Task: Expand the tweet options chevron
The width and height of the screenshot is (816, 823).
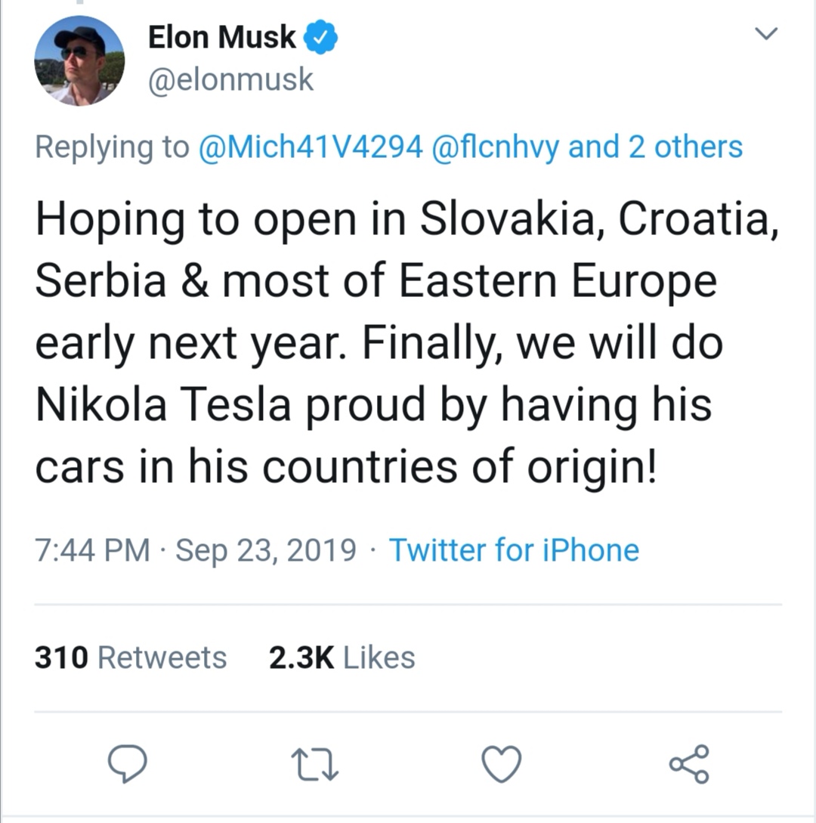Action: coord(766,33)
